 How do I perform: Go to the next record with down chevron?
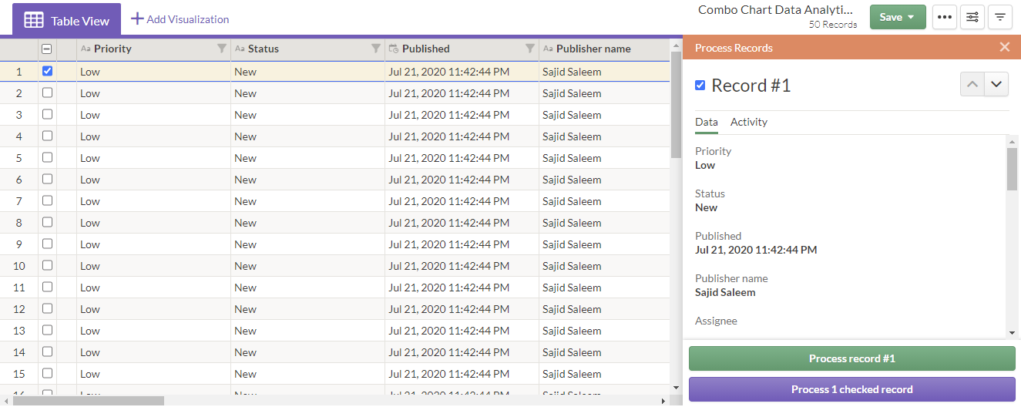tap(997, 84)
